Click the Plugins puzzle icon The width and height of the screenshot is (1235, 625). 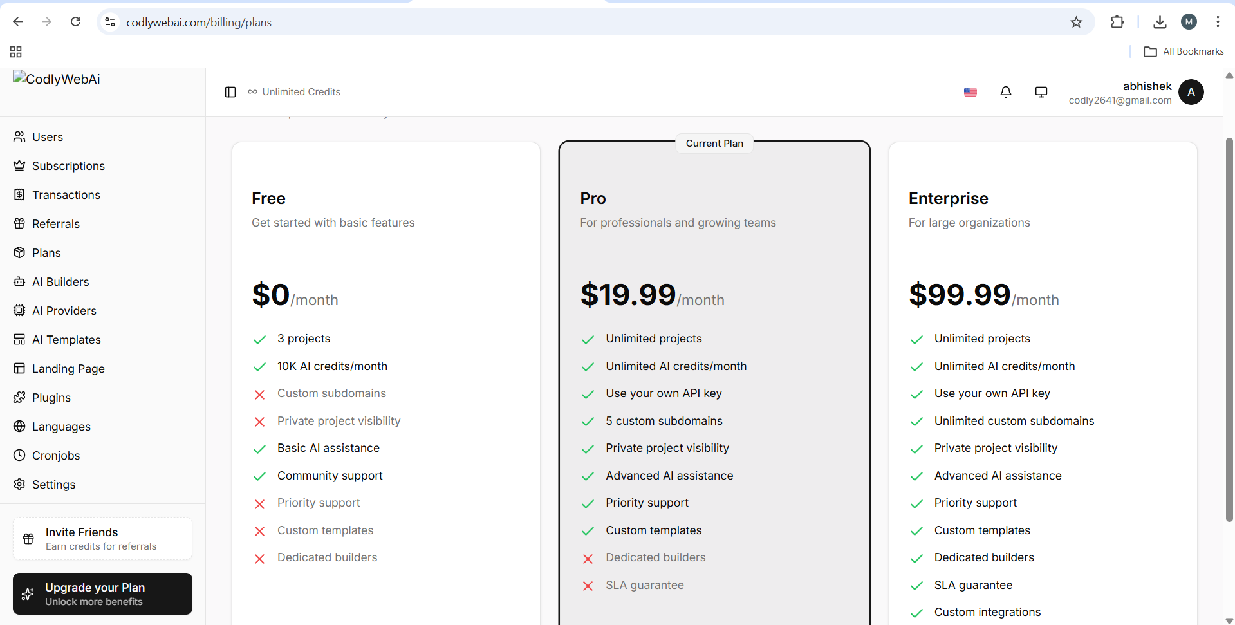tap(19, 398)
